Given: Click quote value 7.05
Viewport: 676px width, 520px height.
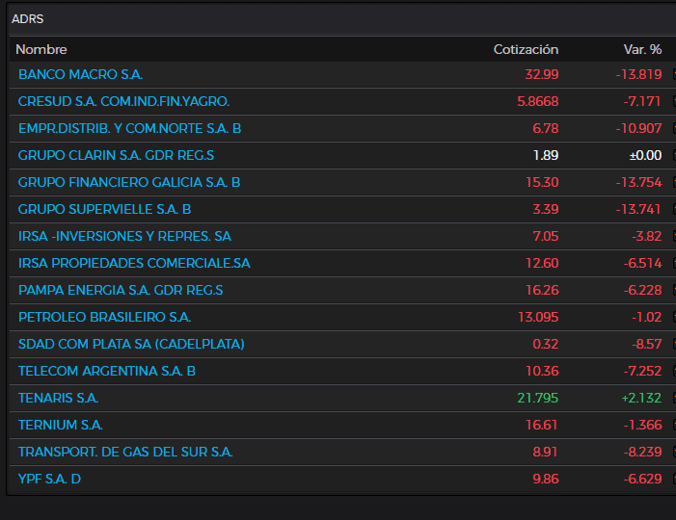Looking at the screenshot, I should tap(546, 236).
